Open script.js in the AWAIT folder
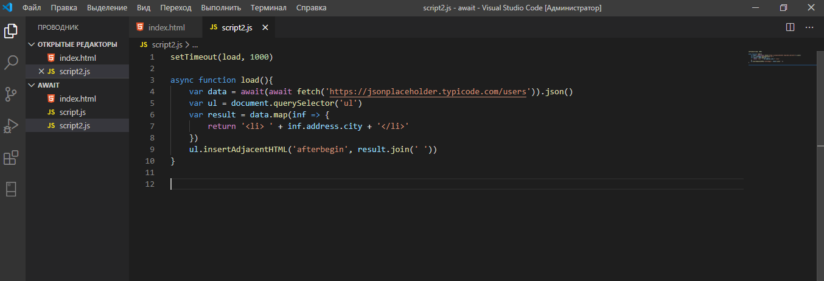The image size is (824, 281). 77,112
